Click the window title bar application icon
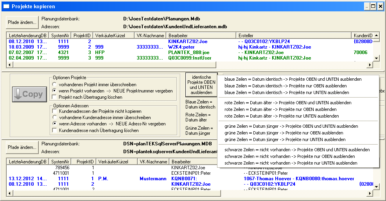 click(x=6, y=6)
